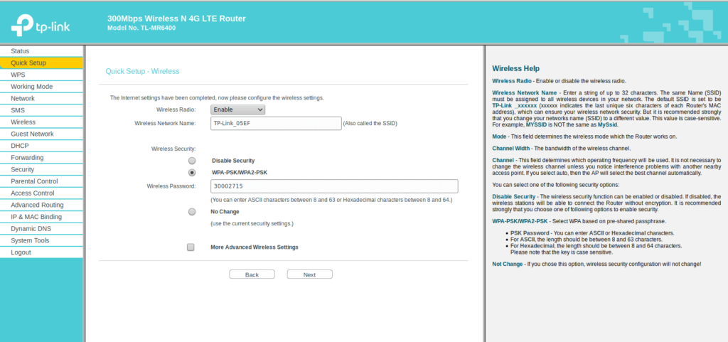The image size is (728, 342).
Task: Click the Next button
Action: (x=309, y=274)
